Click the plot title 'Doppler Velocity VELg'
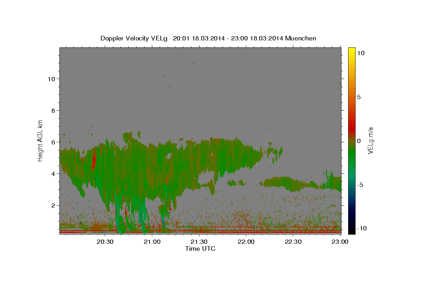This screenshot has width=422, height=281. pos(135,38)
